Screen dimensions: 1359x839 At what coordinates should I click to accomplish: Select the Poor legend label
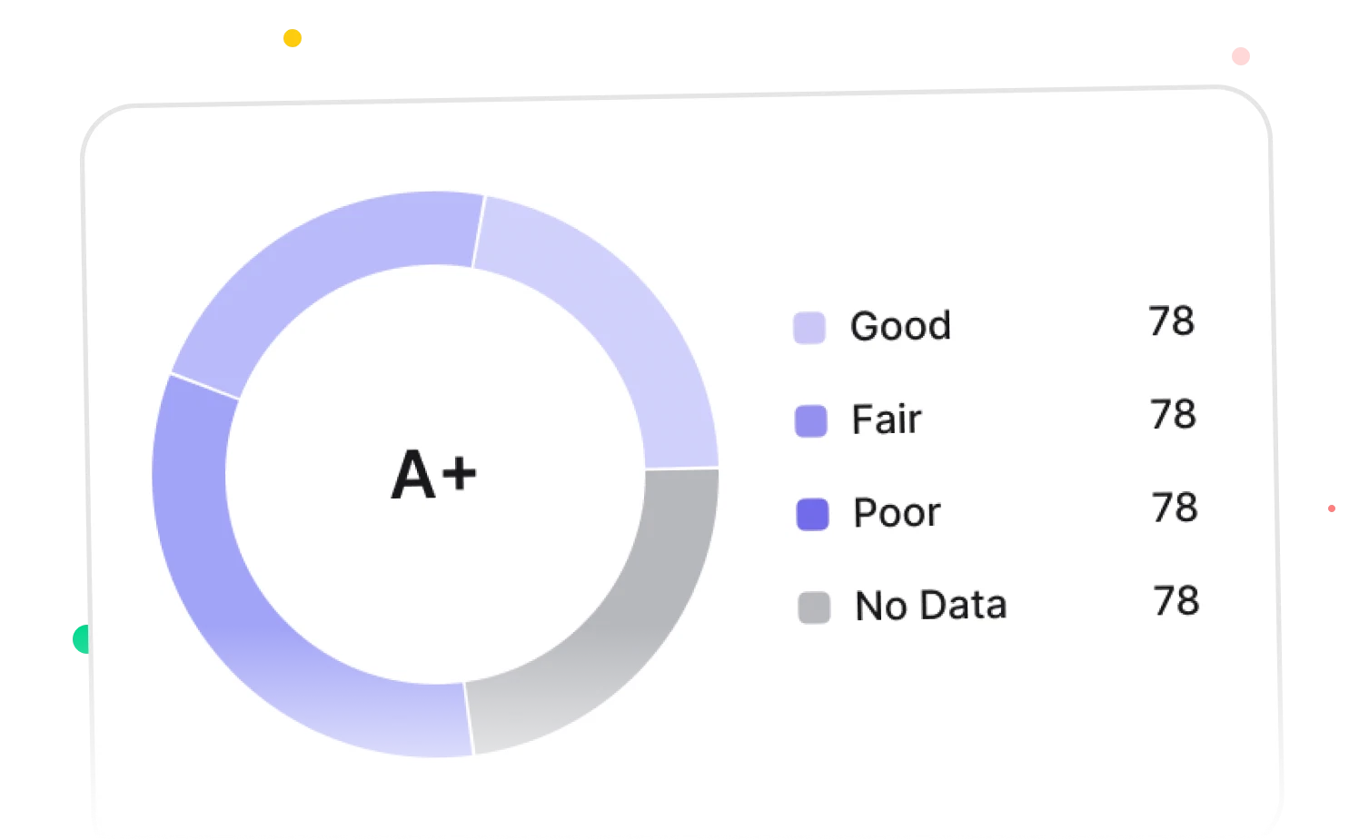pos(898,513)
